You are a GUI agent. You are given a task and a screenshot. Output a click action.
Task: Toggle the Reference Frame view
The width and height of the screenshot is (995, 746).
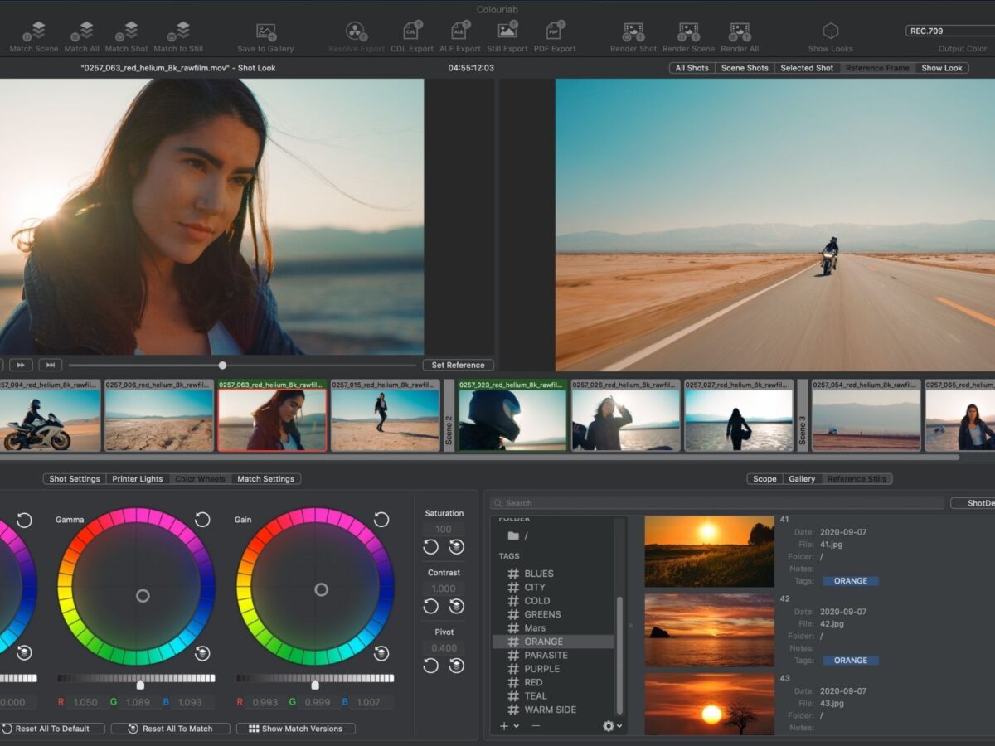(876, 68)
